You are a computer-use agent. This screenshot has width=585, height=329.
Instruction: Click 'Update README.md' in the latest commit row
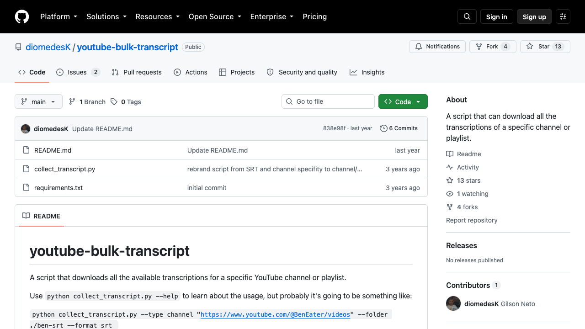point(102,129)
